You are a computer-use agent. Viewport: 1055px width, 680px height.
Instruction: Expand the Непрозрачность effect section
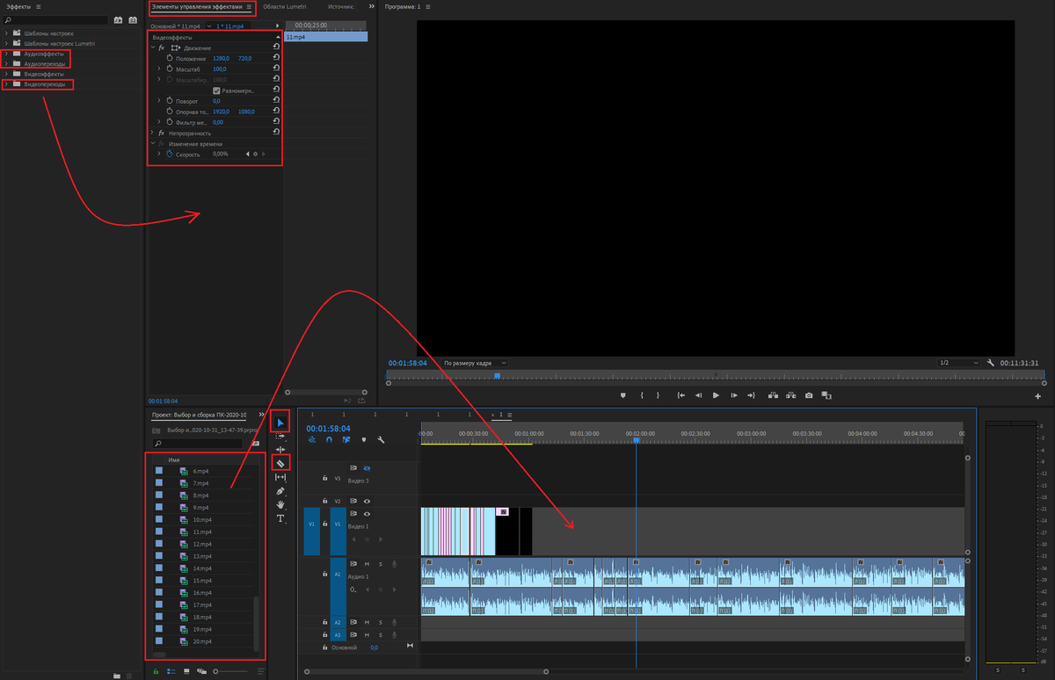click(152, 133)
